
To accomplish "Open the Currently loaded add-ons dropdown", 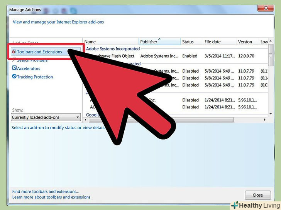I will [46, 117].
